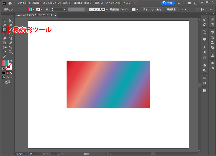Image resolution: width=216 pixels, height=156 pixels.
Task: Select the Selection tool arrow
Action: 5,21
